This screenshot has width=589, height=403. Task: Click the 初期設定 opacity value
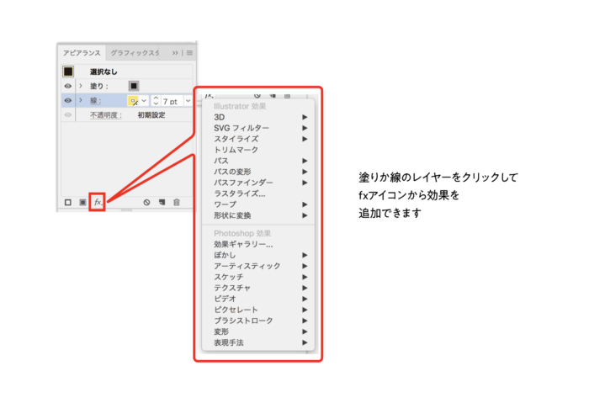click(x=151, y=115)
